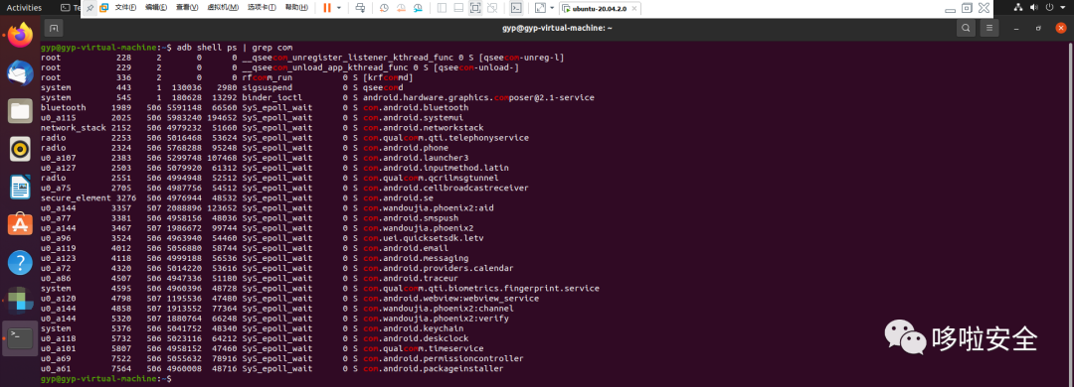The height and width of the screenshot is (387, 1074).
Task: Click the terminal title gyp@gyp-virtual-machine: ~
Action: tap(556, 28)
